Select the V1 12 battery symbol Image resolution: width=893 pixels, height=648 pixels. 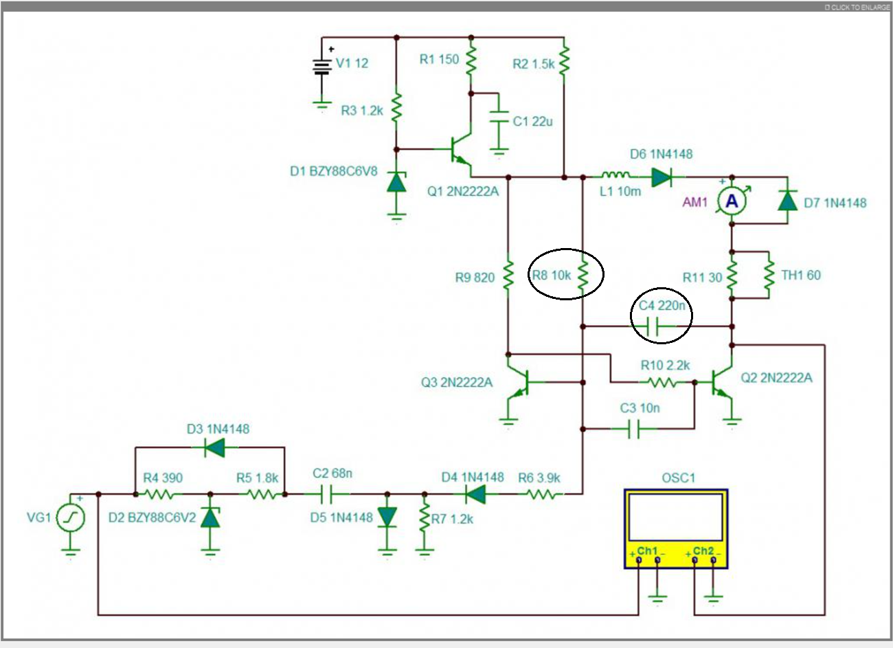321,67
